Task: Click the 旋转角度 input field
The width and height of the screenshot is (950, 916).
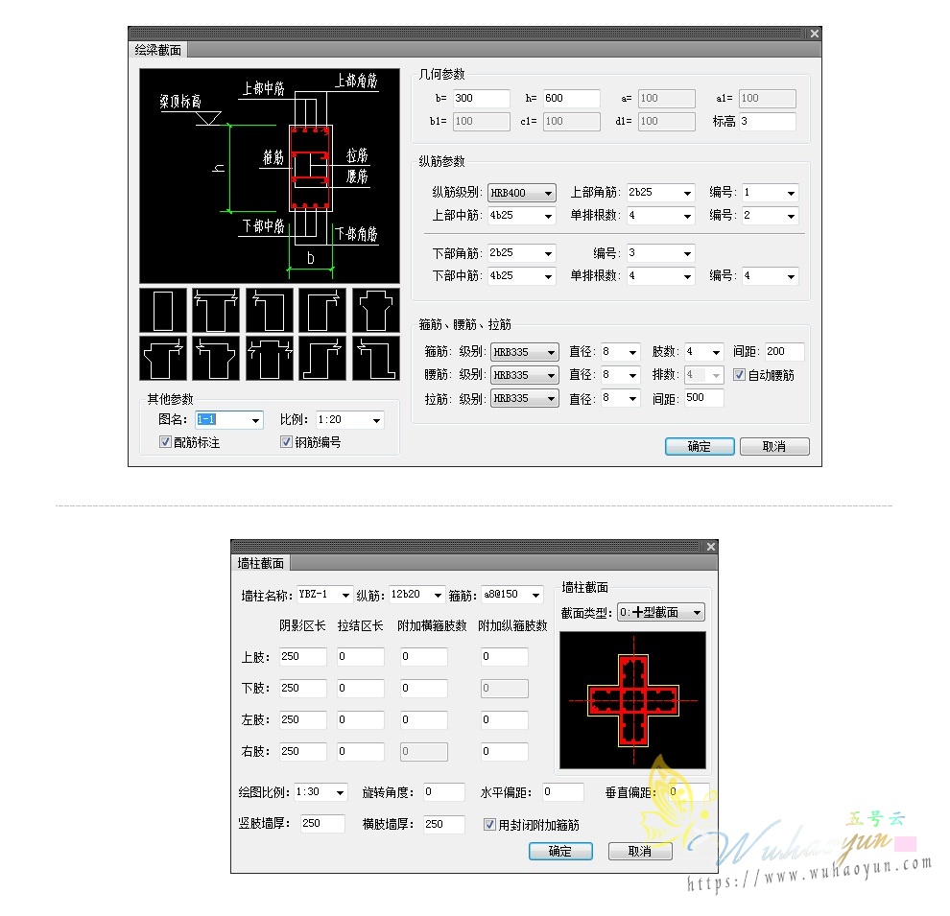Action: [x=444, y=792]
